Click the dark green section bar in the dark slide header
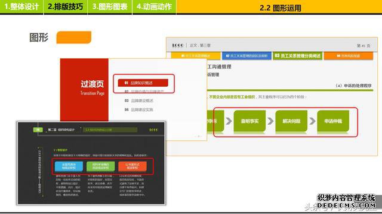382x214 pixels. click(x=110, y=130)
